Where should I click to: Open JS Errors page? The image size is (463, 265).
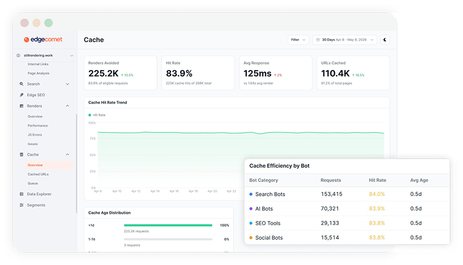pyautogui.click(x=35, y=135)
